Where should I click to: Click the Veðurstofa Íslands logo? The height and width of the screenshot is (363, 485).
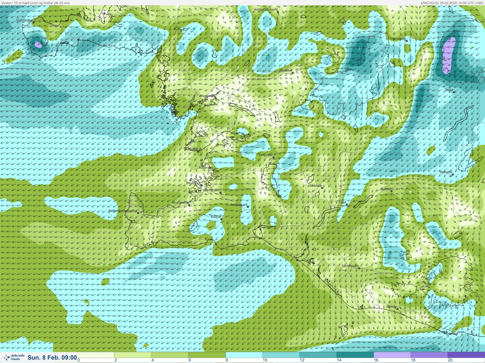coord(13,357)
